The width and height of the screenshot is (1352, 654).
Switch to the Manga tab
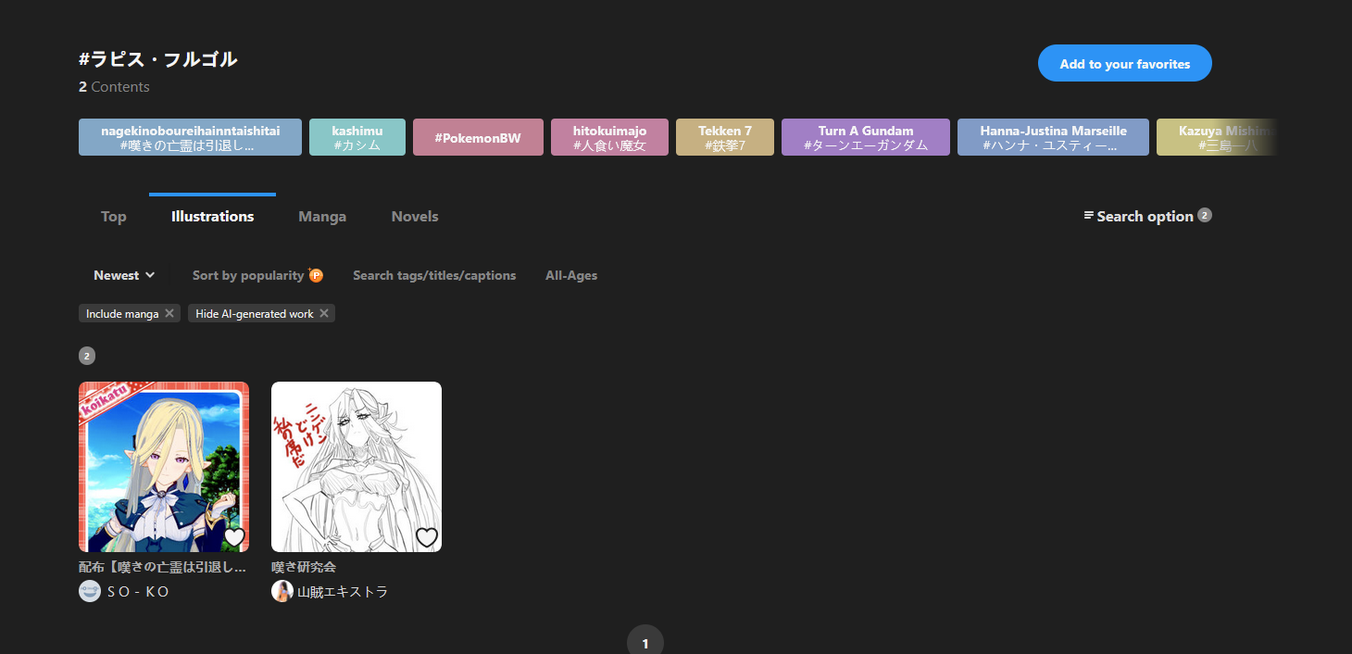tap(322, 216)
